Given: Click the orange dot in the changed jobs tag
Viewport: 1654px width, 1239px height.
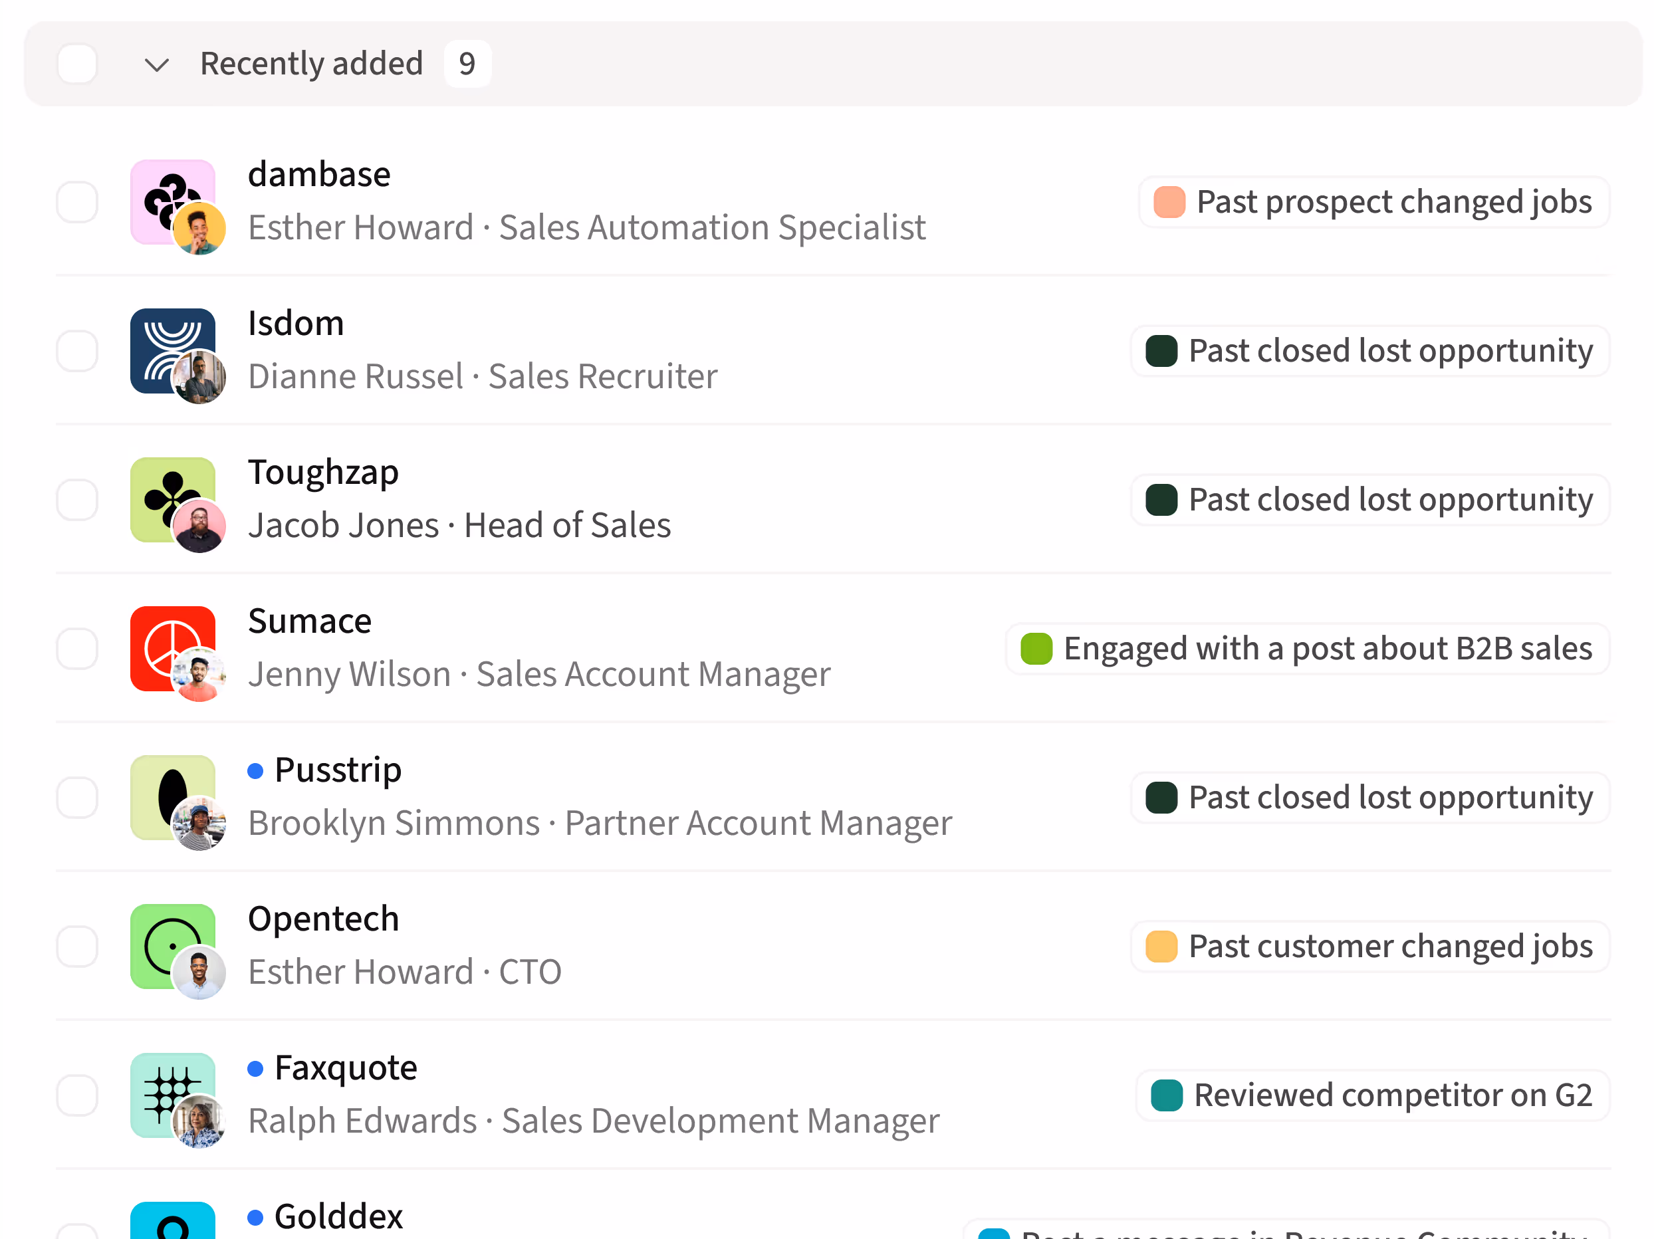Looking at the screenshot, I should (x=1168, y=201).
